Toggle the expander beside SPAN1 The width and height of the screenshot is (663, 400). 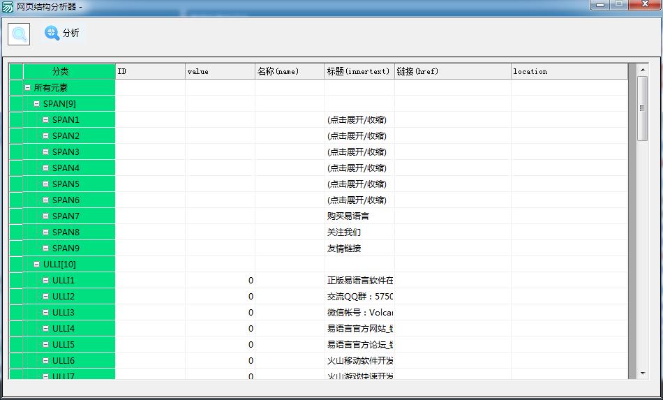[45, 120]
